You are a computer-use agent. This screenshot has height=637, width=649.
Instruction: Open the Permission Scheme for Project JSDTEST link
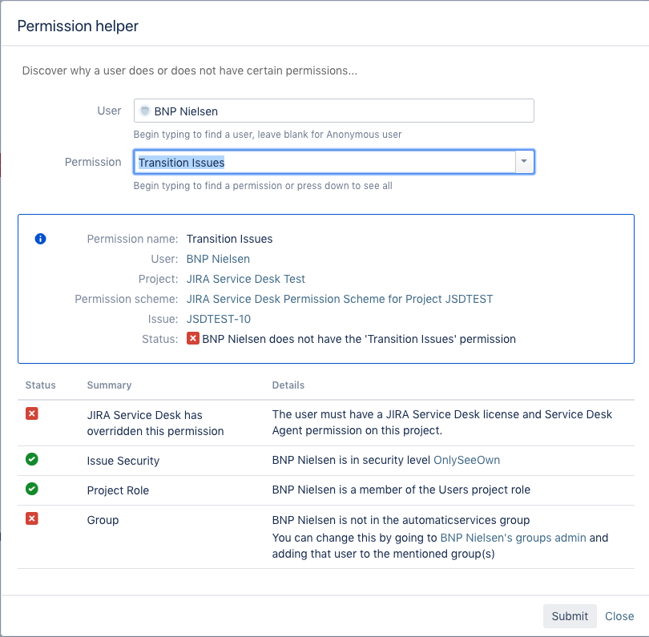pyautogui.click(x=340, y=299)
